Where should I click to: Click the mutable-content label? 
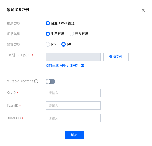20,81
